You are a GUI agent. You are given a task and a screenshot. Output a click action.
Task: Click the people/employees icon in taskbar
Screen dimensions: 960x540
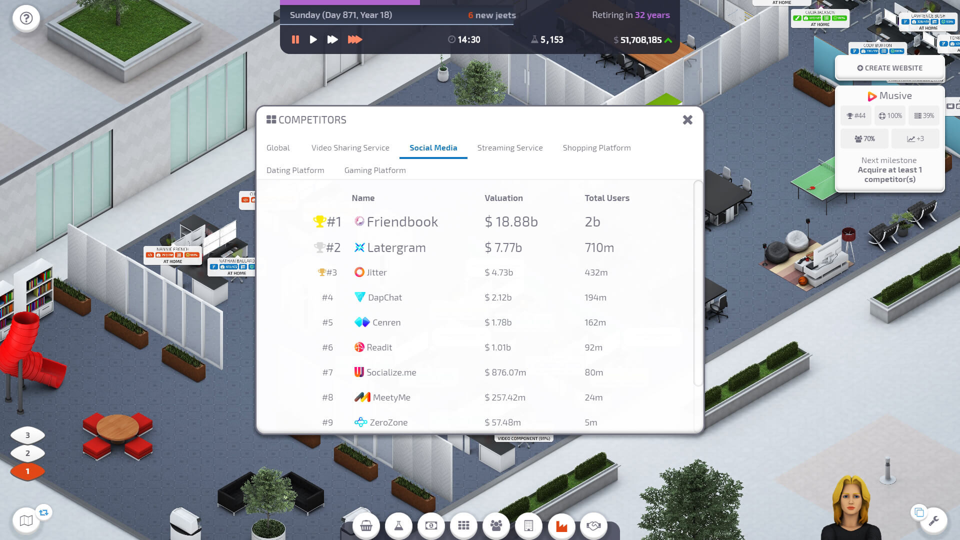pos(496,525)
